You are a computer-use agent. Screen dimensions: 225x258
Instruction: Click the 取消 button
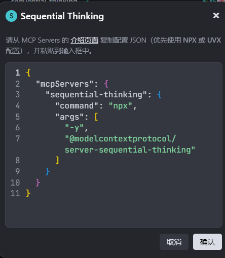point(174,242)
